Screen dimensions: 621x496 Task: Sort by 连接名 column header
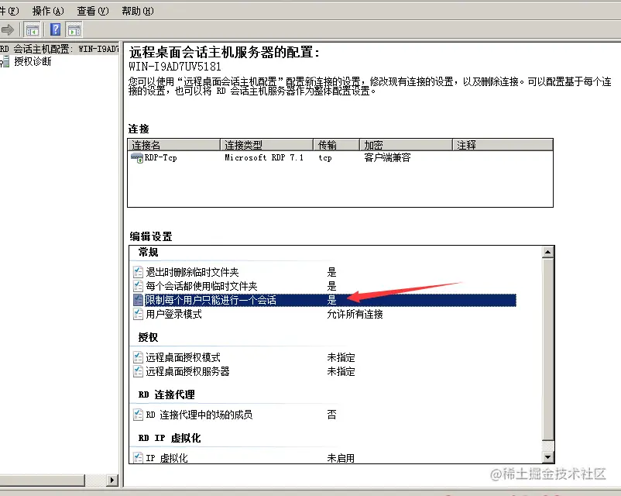coord(174,145)
